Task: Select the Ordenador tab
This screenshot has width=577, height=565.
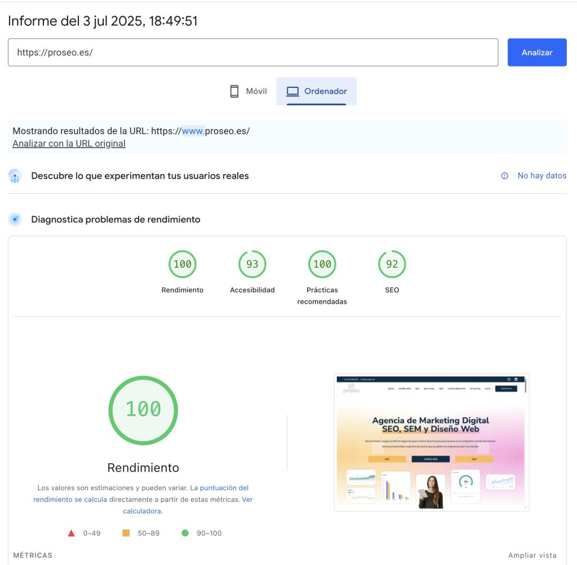Action: [317, 91]
